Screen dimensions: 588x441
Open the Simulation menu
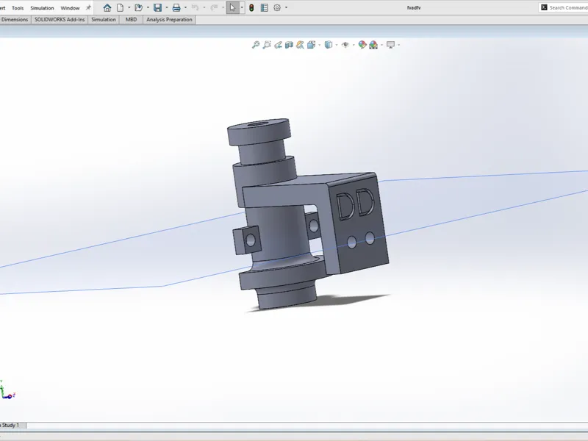point(42,8)
